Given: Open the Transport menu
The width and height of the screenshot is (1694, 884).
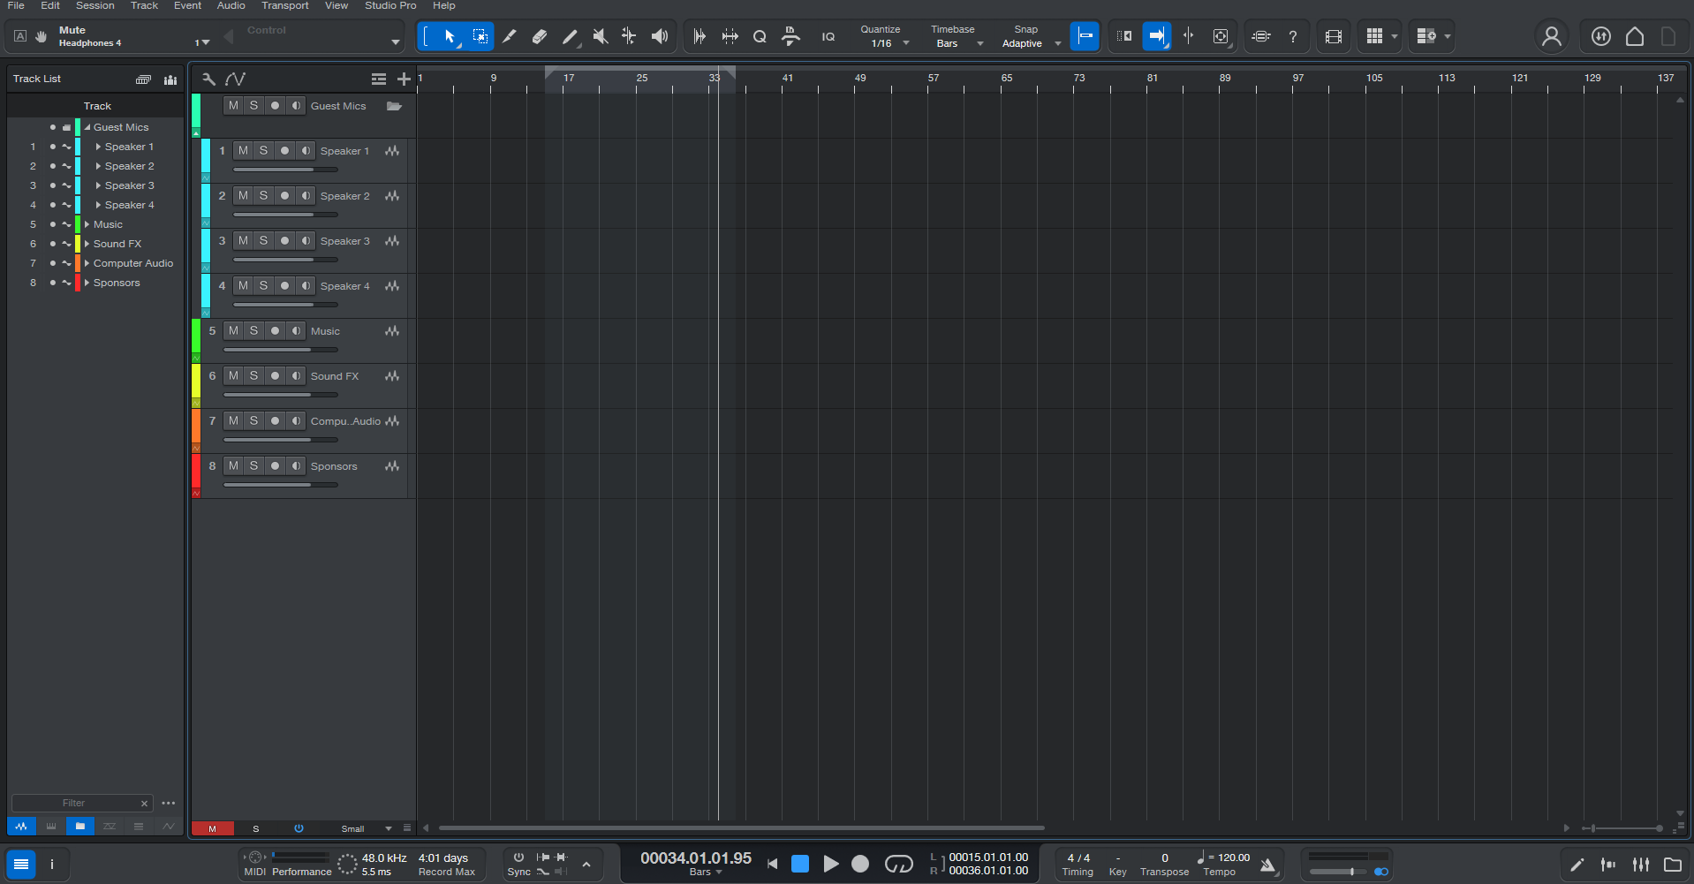Looking at the screenshot, I should click(284, 5).
